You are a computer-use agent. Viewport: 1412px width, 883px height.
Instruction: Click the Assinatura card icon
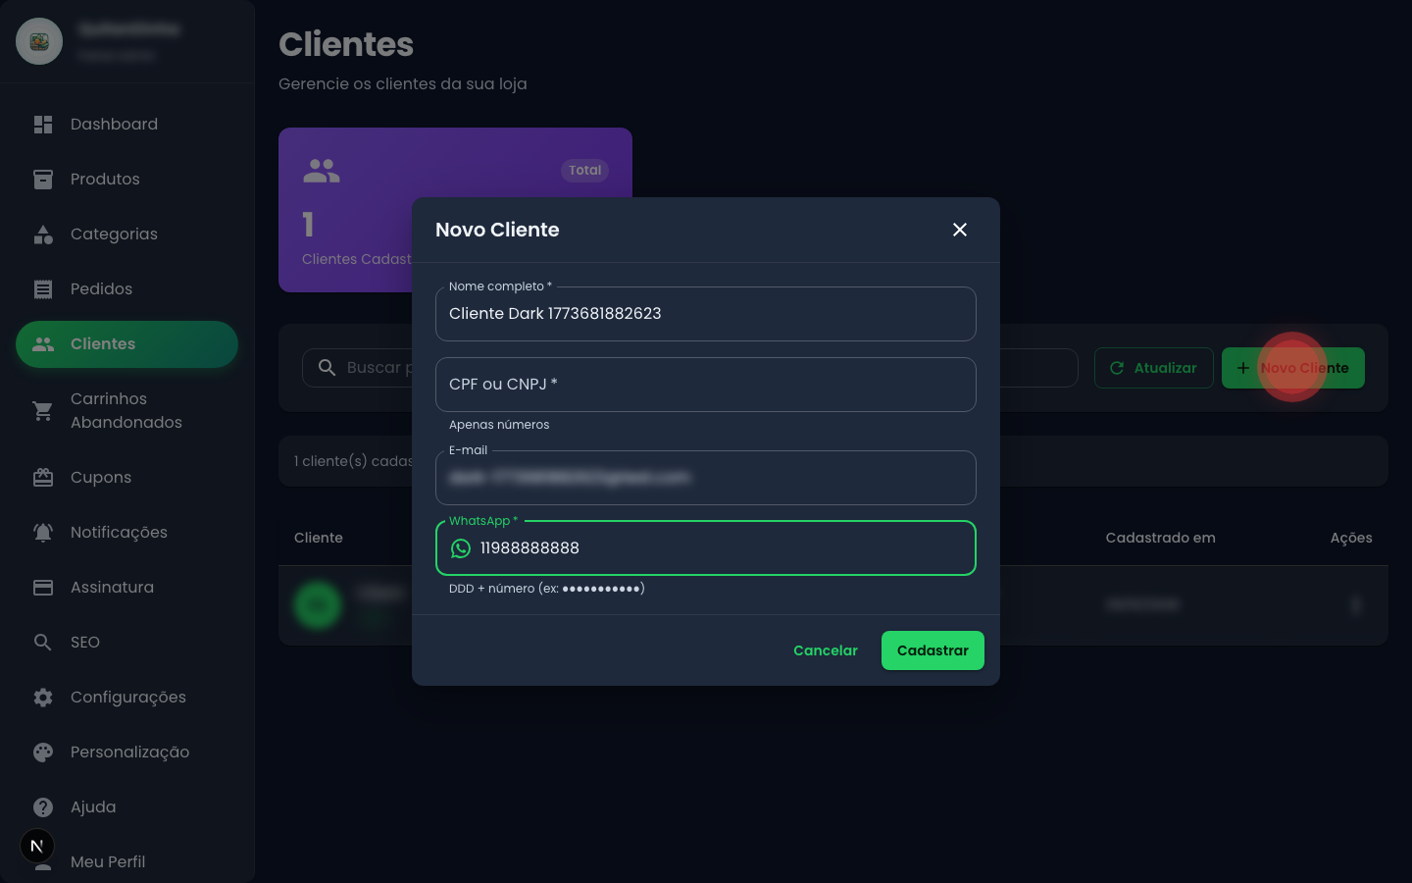(43, 587)
